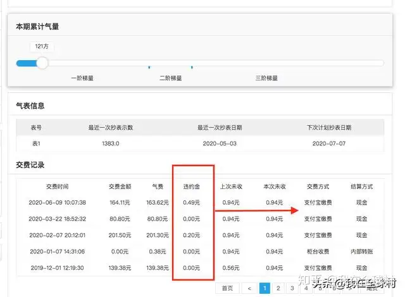Click the 二阶梯量 tier label

click(170, 78)
